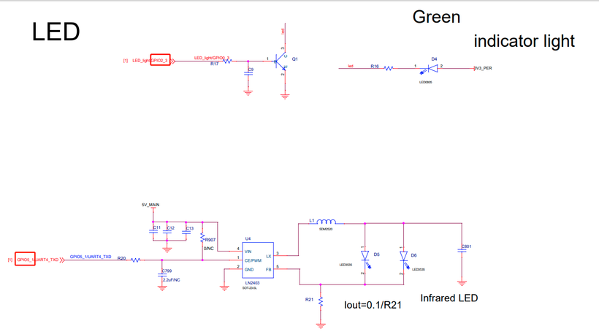The image size is (599, 332).
Task: Click the ground symbol below transistor Q1
Action: tap(285, 97)
